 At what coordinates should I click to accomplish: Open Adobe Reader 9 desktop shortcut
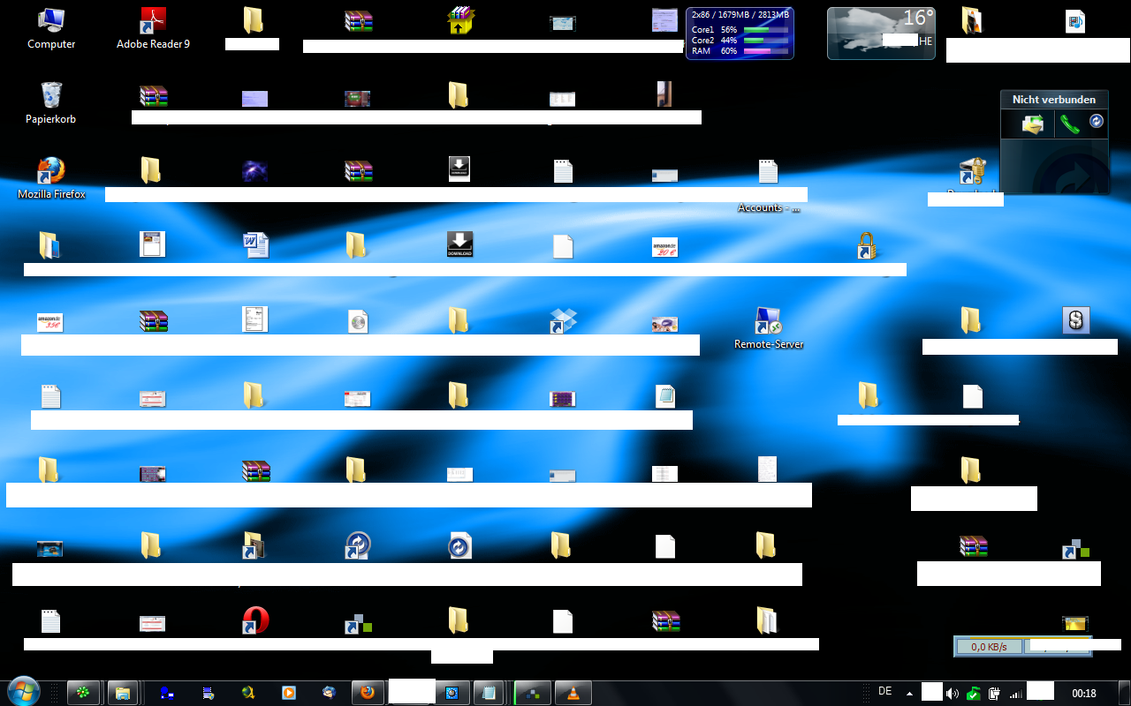(x=153, y=21)
